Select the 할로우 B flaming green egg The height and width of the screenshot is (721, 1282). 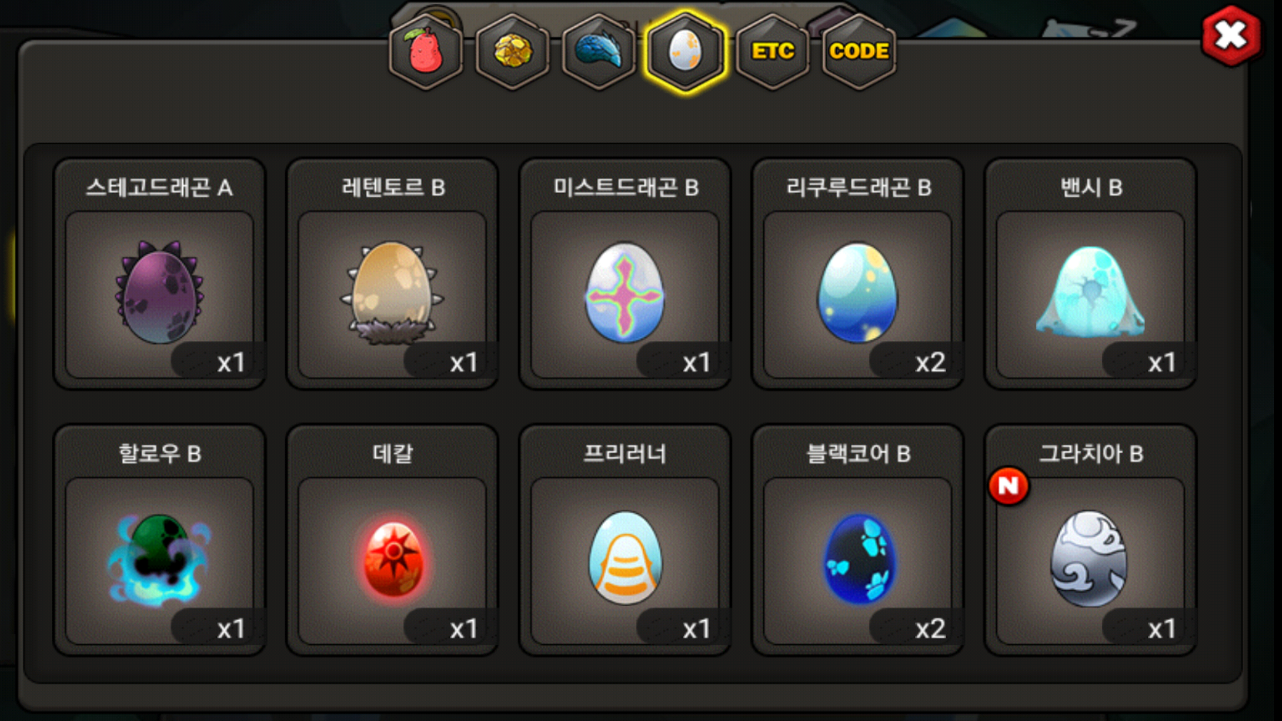160,559
